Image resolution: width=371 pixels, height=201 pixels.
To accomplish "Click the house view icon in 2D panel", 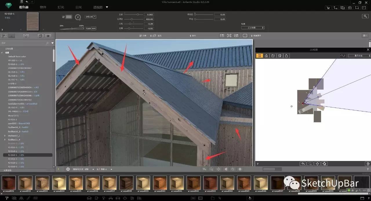I will pos(266,56).
